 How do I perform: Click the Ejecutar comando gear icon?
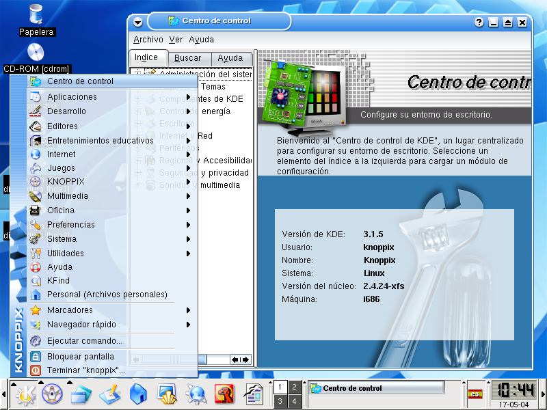(x=36, y=340)
